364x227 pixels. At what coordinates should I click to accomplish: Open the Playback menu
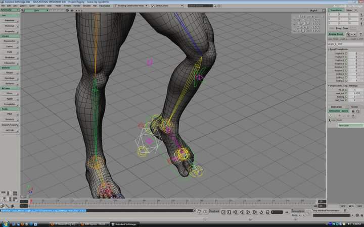coord(214,211)
